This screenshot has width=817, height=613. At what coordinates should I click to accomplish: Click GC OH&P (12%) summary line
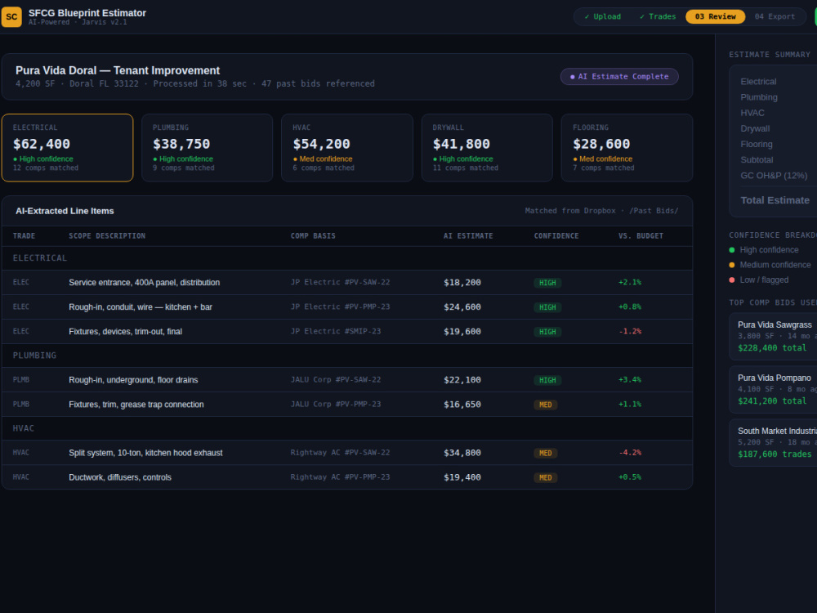click(774, 176)
